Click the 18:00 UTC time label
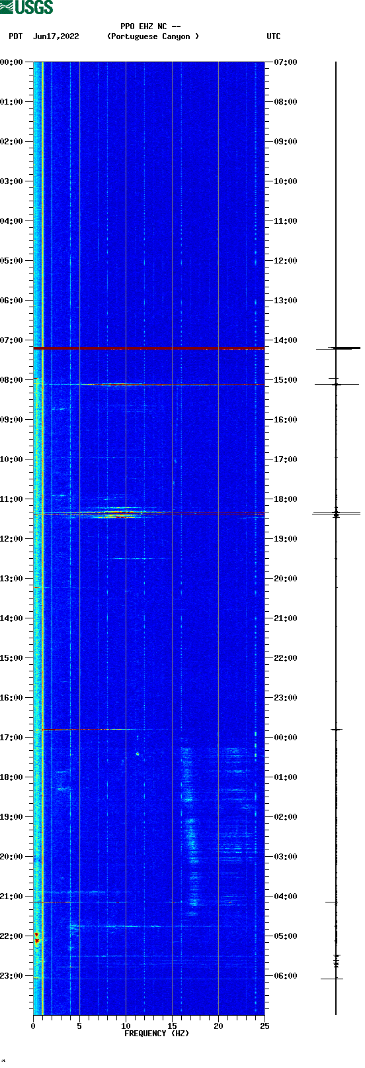 [x=286, y=499]
